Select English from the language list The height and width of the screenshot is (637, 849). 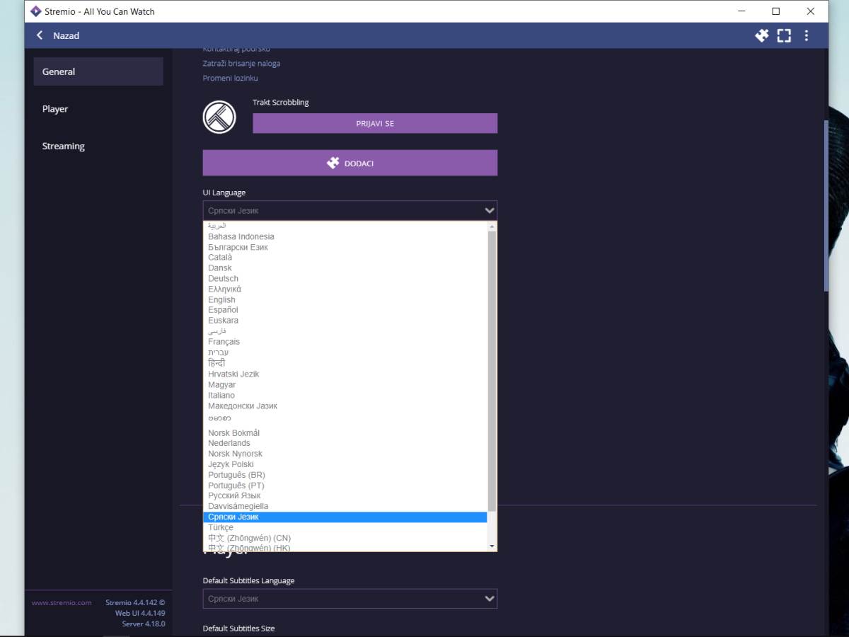pos(221,299)
